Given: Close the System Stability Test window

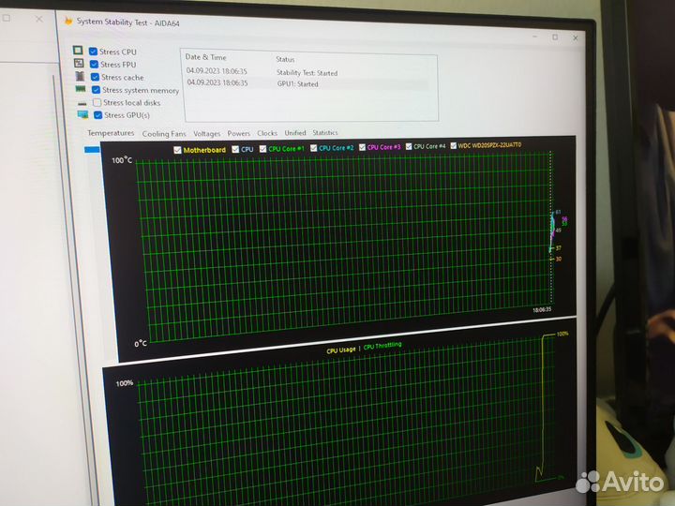Looking at the screenshot, I should (x=575, y=38).
